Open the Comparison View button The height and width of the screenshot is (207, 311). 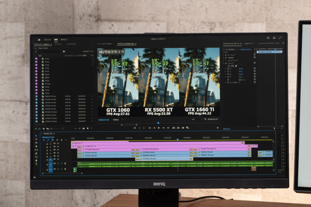[187, 128]
